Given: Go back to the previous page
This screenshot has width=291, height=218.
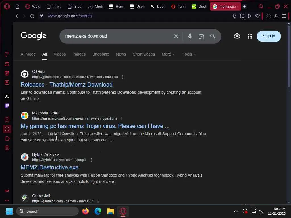Looking at the screenshot, I should (x=17, y=16).
